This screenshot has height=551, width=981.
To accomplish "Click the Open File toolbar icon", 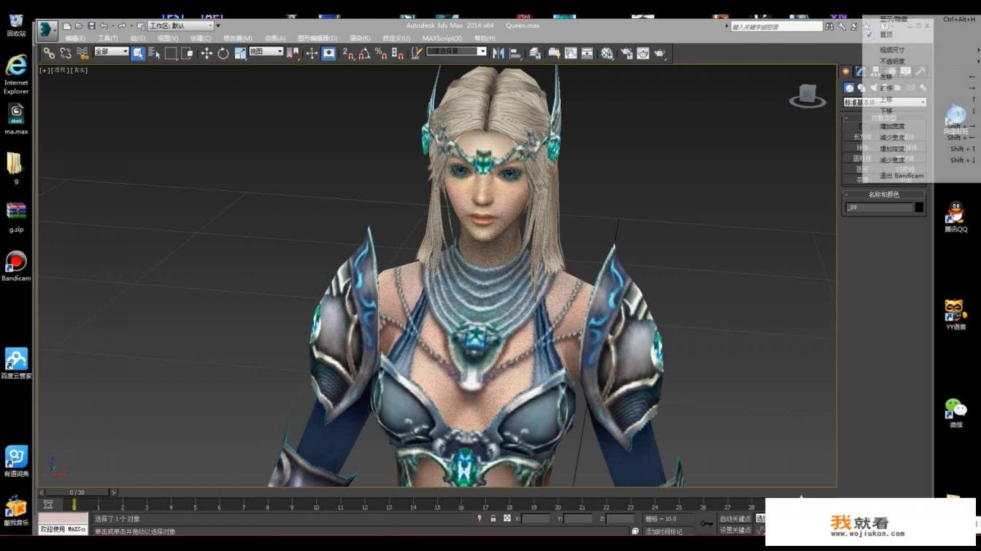I will tap(79, 26).
